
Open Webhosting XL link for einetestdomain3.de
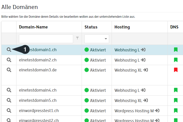click(128, 70)
